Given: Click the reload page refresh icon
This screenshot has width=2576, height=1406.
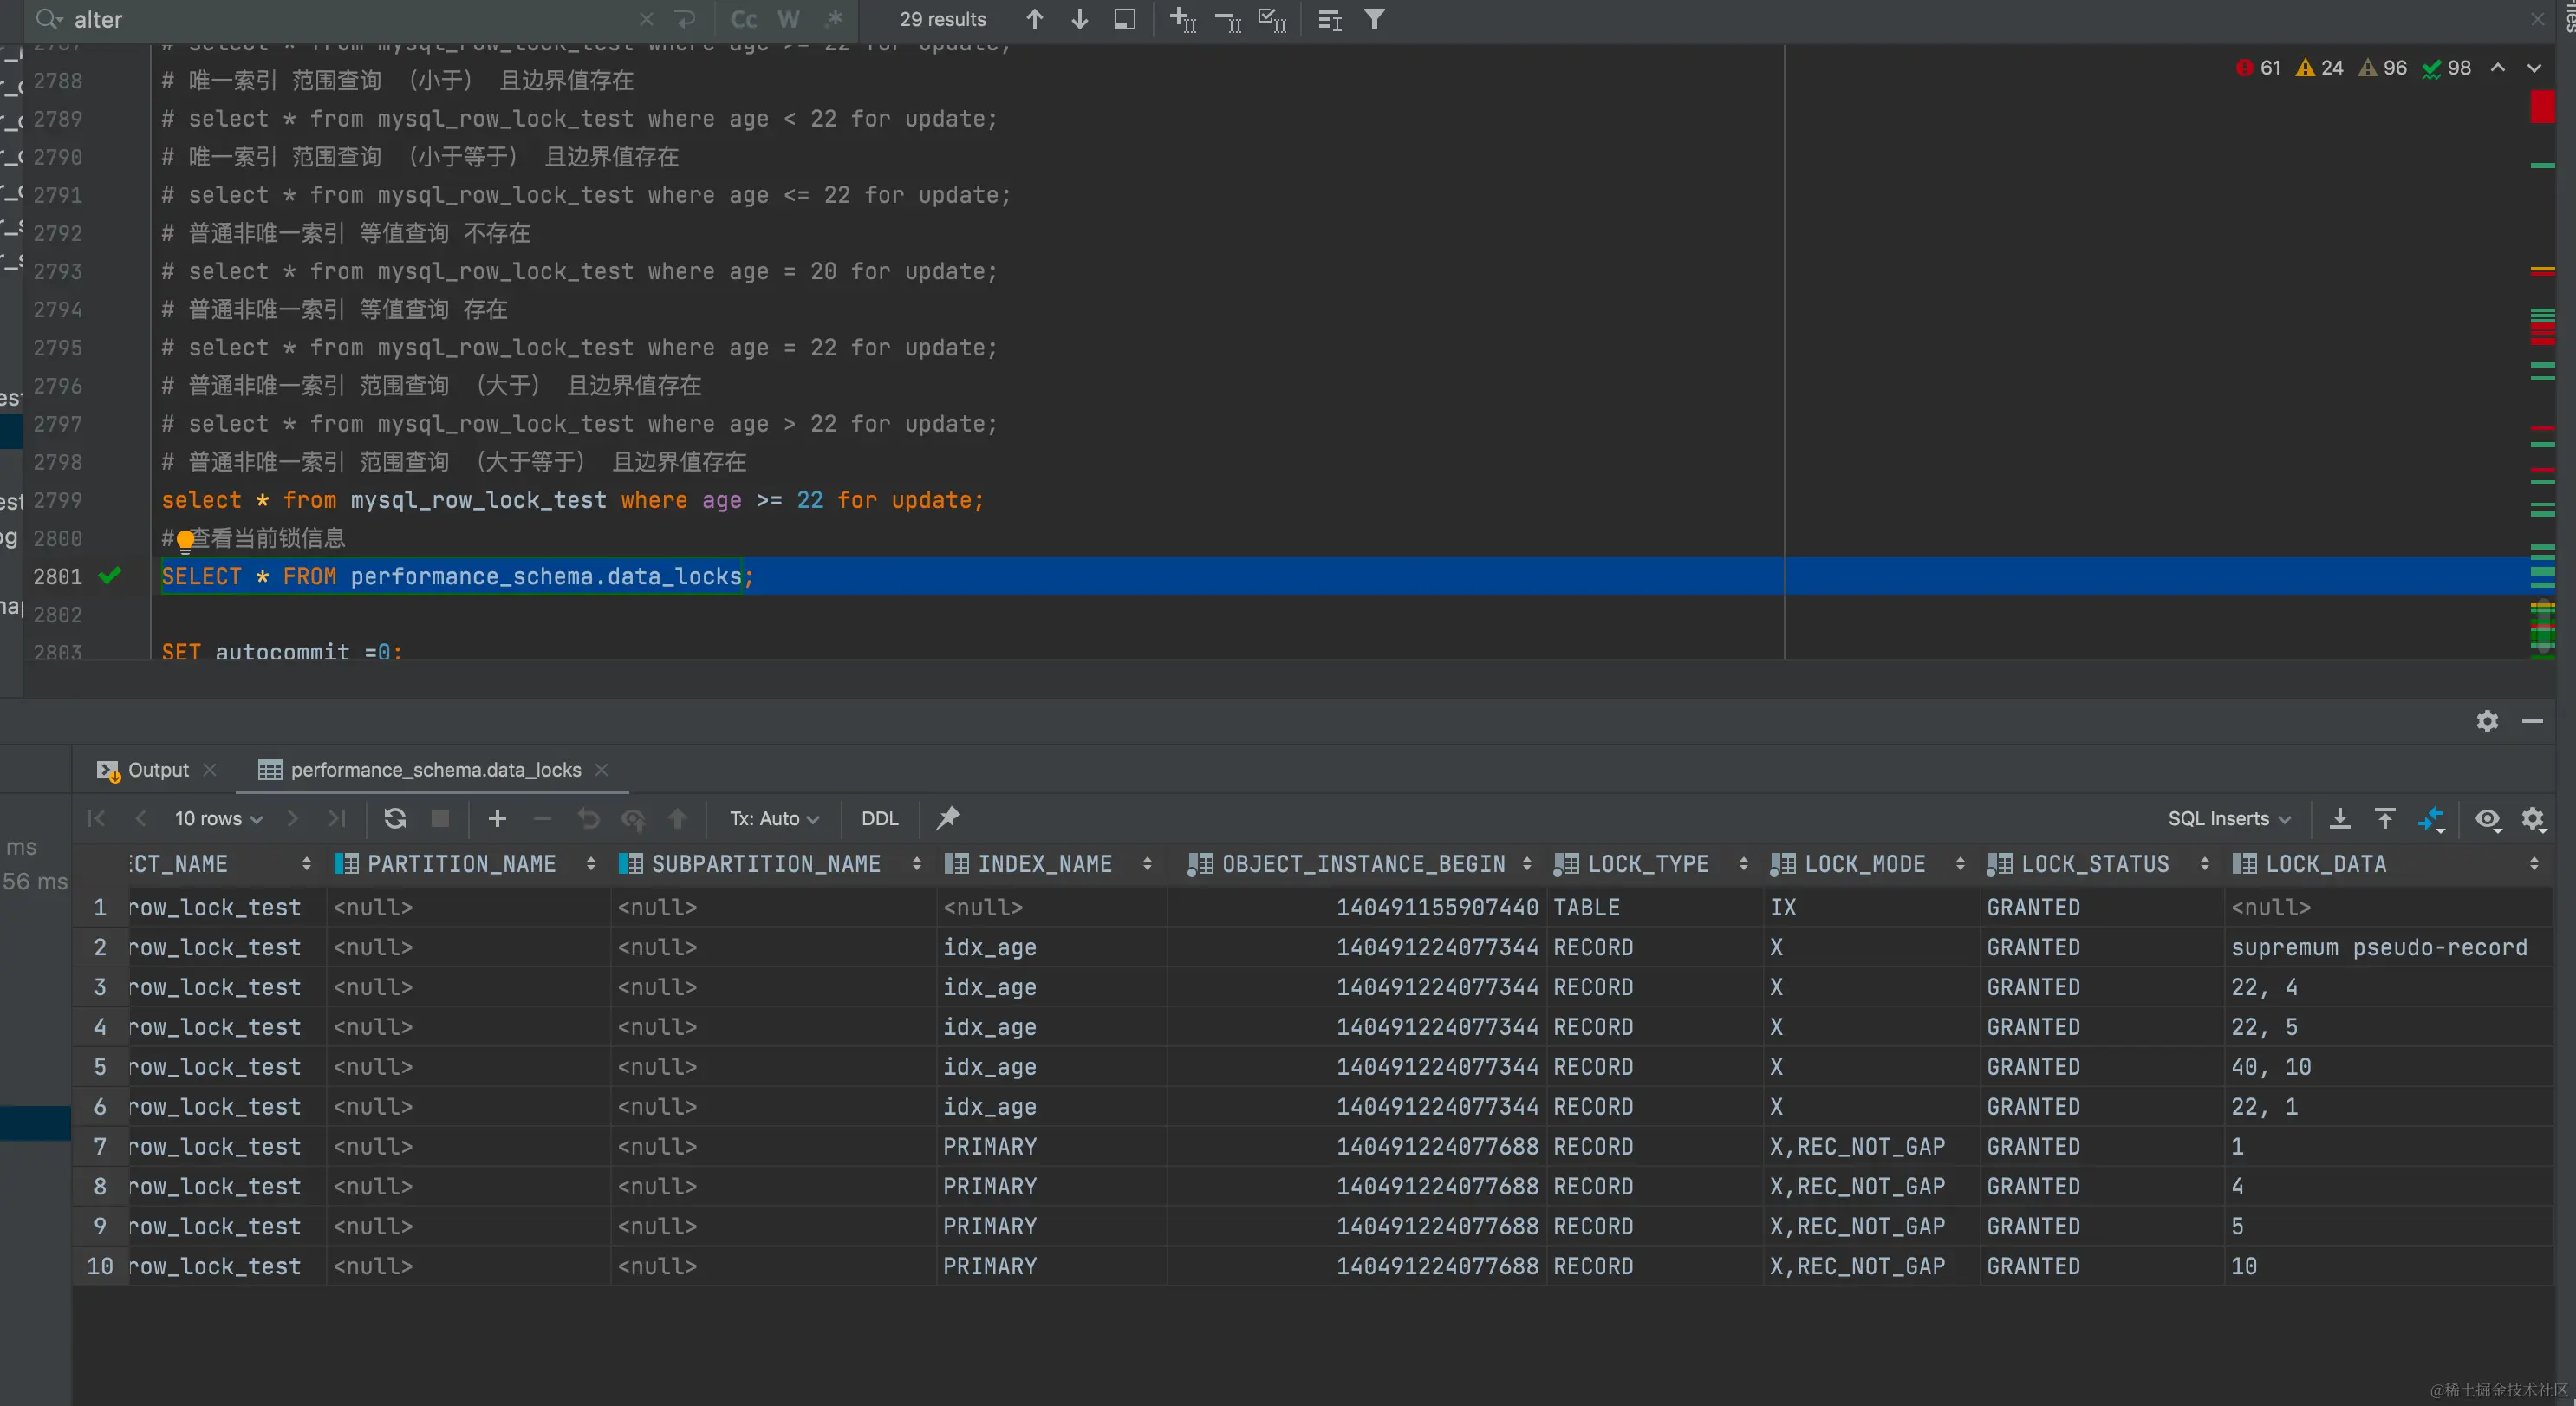Looking at the screenshot, I should click(395, 819).
